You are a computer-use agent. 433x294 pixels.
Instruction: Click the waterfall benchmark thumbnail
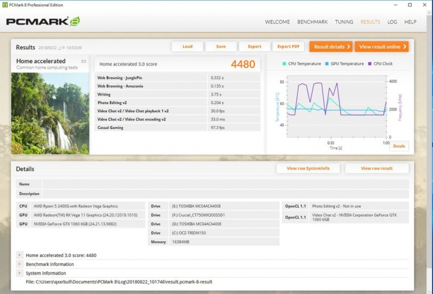pos(51,113)
